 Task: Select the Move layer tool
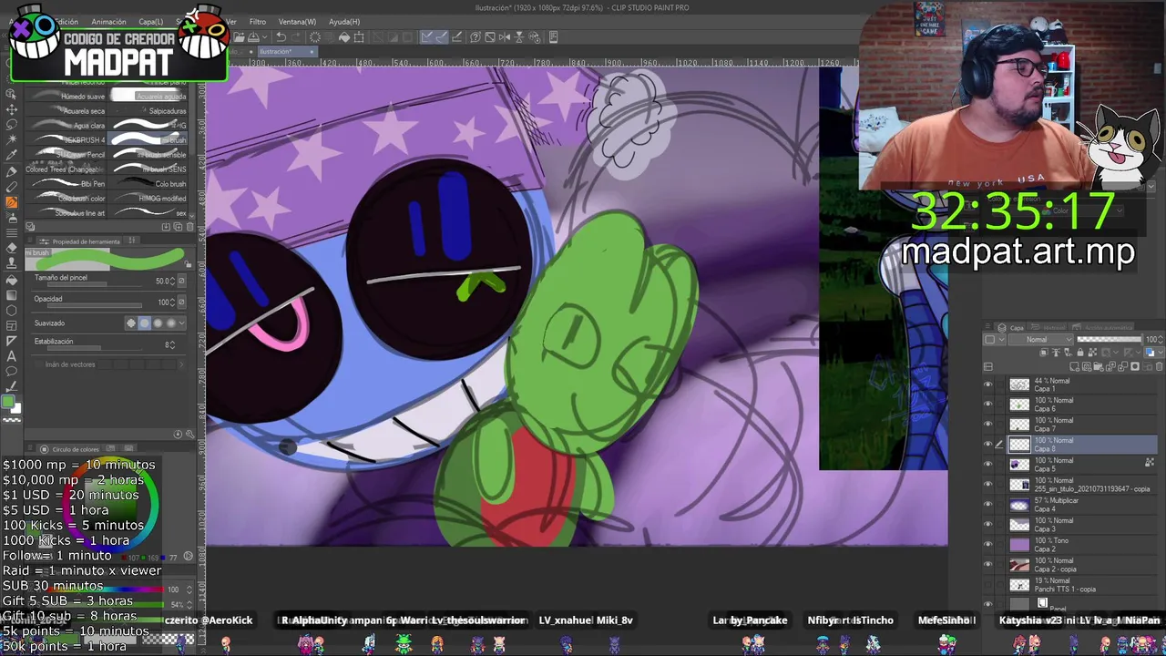point(11,108)
